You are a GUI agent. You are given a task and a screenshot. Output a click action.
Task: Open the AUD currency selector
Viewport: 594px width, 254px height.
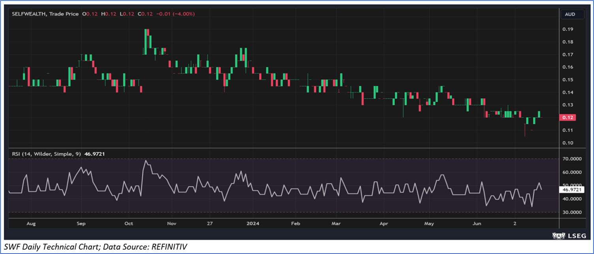click(570, 14)
